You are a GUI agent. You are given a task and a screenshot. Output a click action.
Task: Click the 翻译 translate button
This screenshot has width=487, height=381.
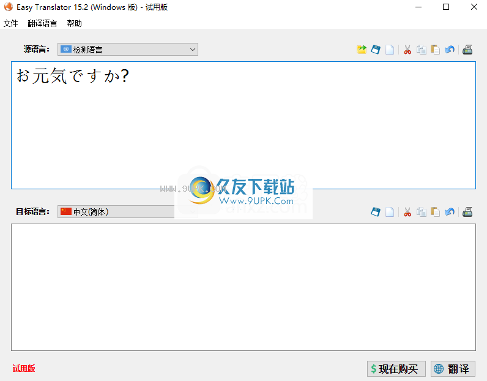point(453,369)
